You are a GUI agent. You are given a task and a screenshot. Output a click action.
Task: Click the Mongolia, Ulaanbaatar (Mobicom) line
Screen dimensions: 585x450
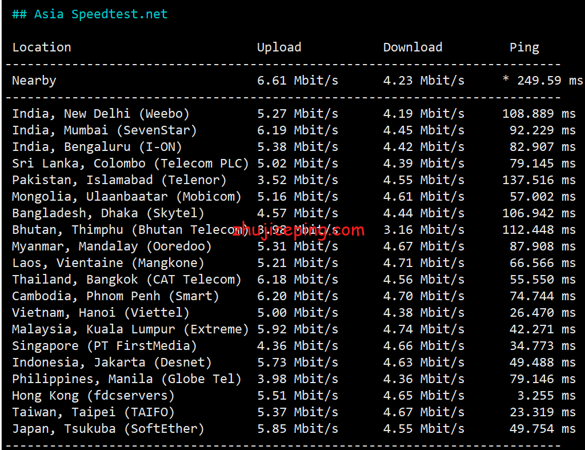click(127, 197)
